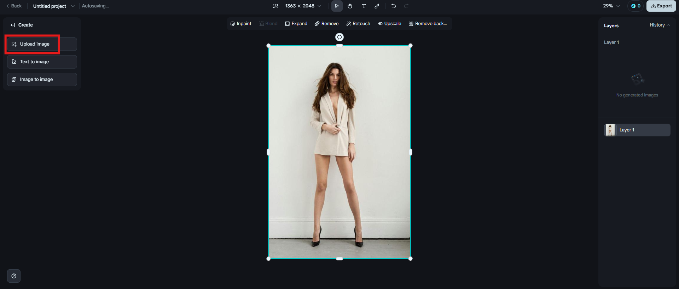
Task: Choose Text to image
Action: click(42, 62)
